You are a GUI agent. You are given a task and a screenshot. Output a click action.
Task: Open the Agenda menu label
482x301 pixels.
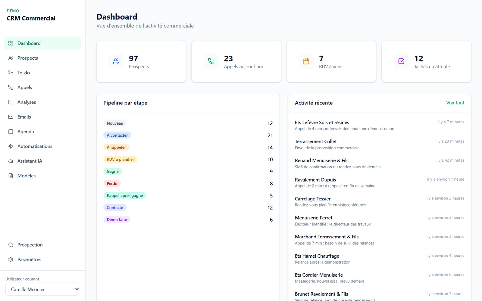[26, 132]
